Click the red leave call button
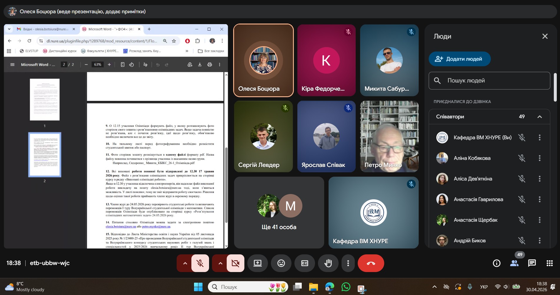560x295 pixels. pos(371,263)
